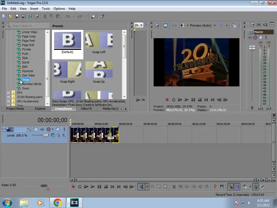The height and width of the screenshot is (208, 277).
Task: Select the Venetian Blinds transition
Action: pos(31,84)
